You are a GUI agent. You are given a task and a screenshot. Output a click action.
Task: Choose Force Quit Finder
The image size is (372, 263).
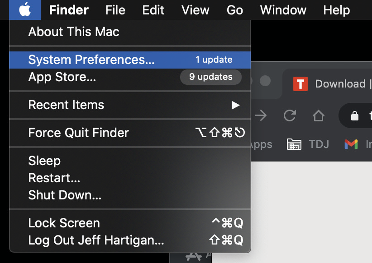click(x=130, y=133)
